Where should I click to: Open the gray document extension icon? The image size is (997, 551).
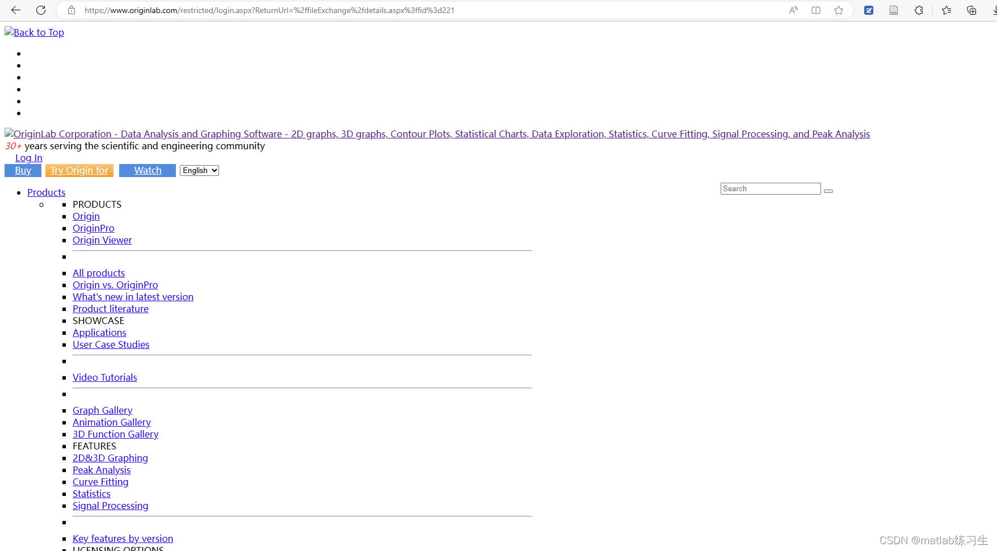(x=894, y=10)
